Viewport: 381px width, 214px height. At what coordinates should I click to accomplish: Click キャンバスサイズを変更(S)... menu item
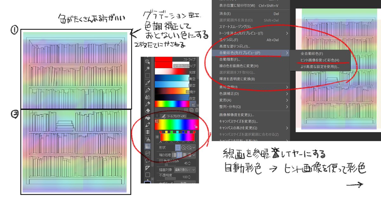click(x=251, y=121)
